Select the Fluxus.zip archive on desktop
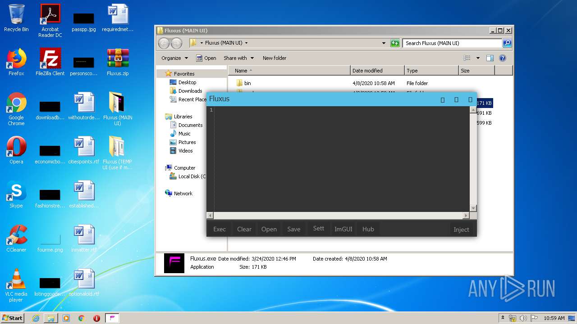577x324 pixels. (x=118, y=62)
